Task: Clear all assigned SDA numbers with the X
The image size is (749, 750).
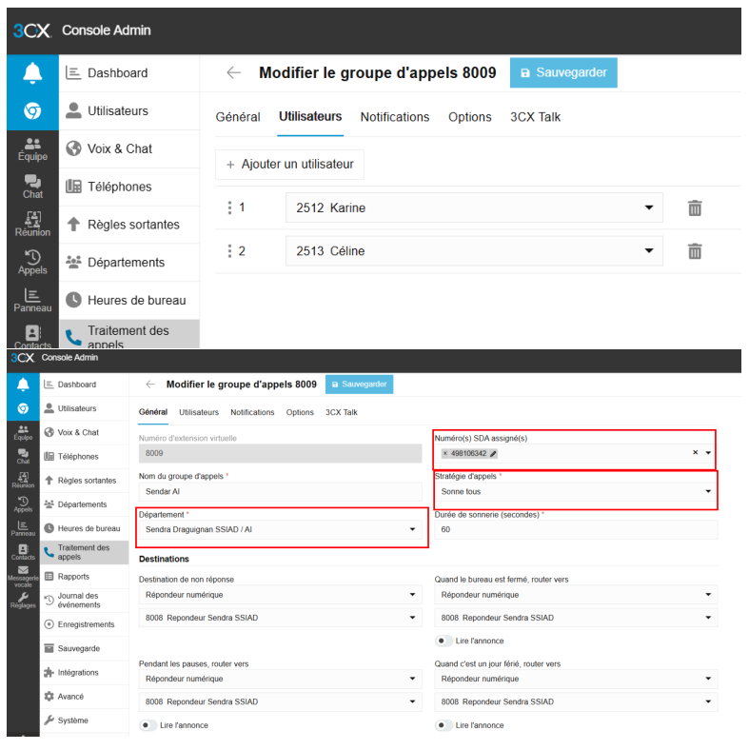Action: point(696,452)
